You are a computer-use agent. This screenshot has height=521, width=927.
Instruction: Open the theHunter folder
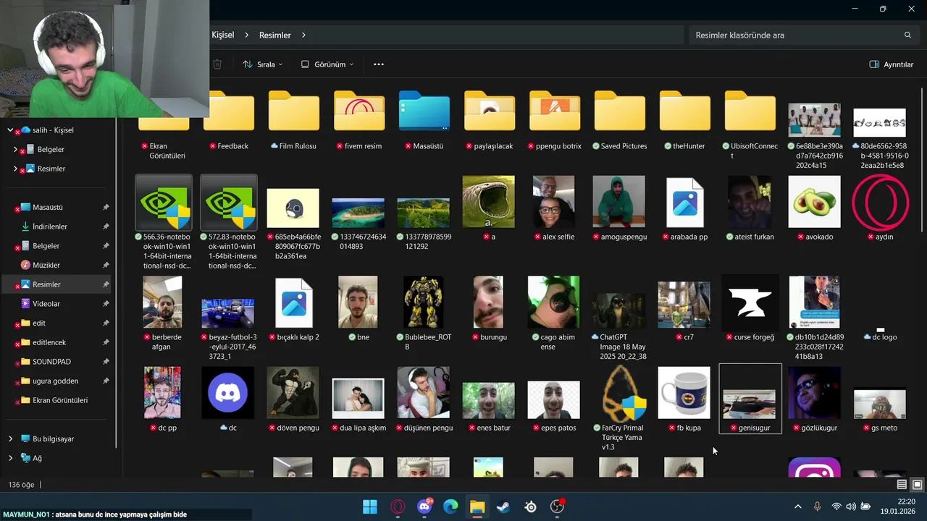tap(685, 119)
